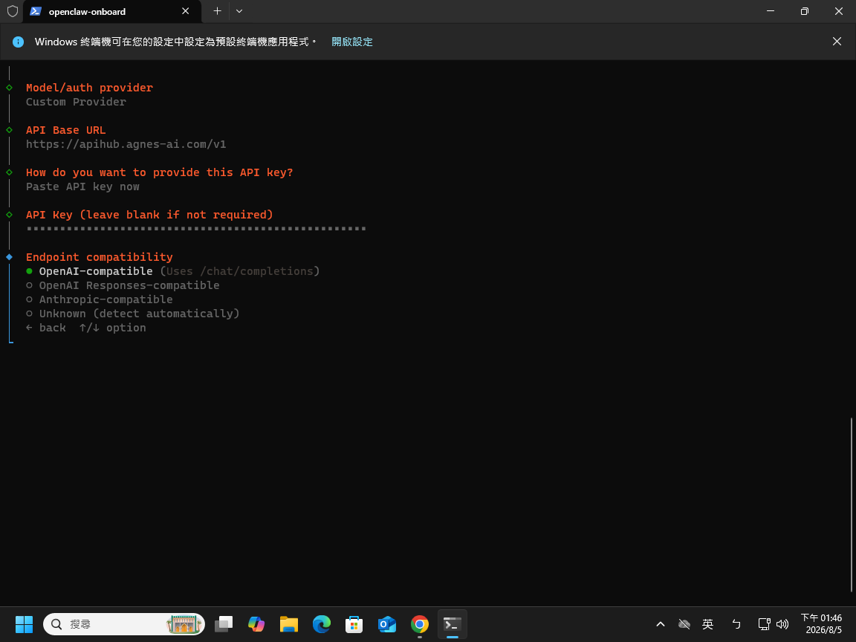The width and height of the screenshot is (856, 642).
Task: Launch Microsoft Edge from taskbar
Action: [x=322, y=624]
